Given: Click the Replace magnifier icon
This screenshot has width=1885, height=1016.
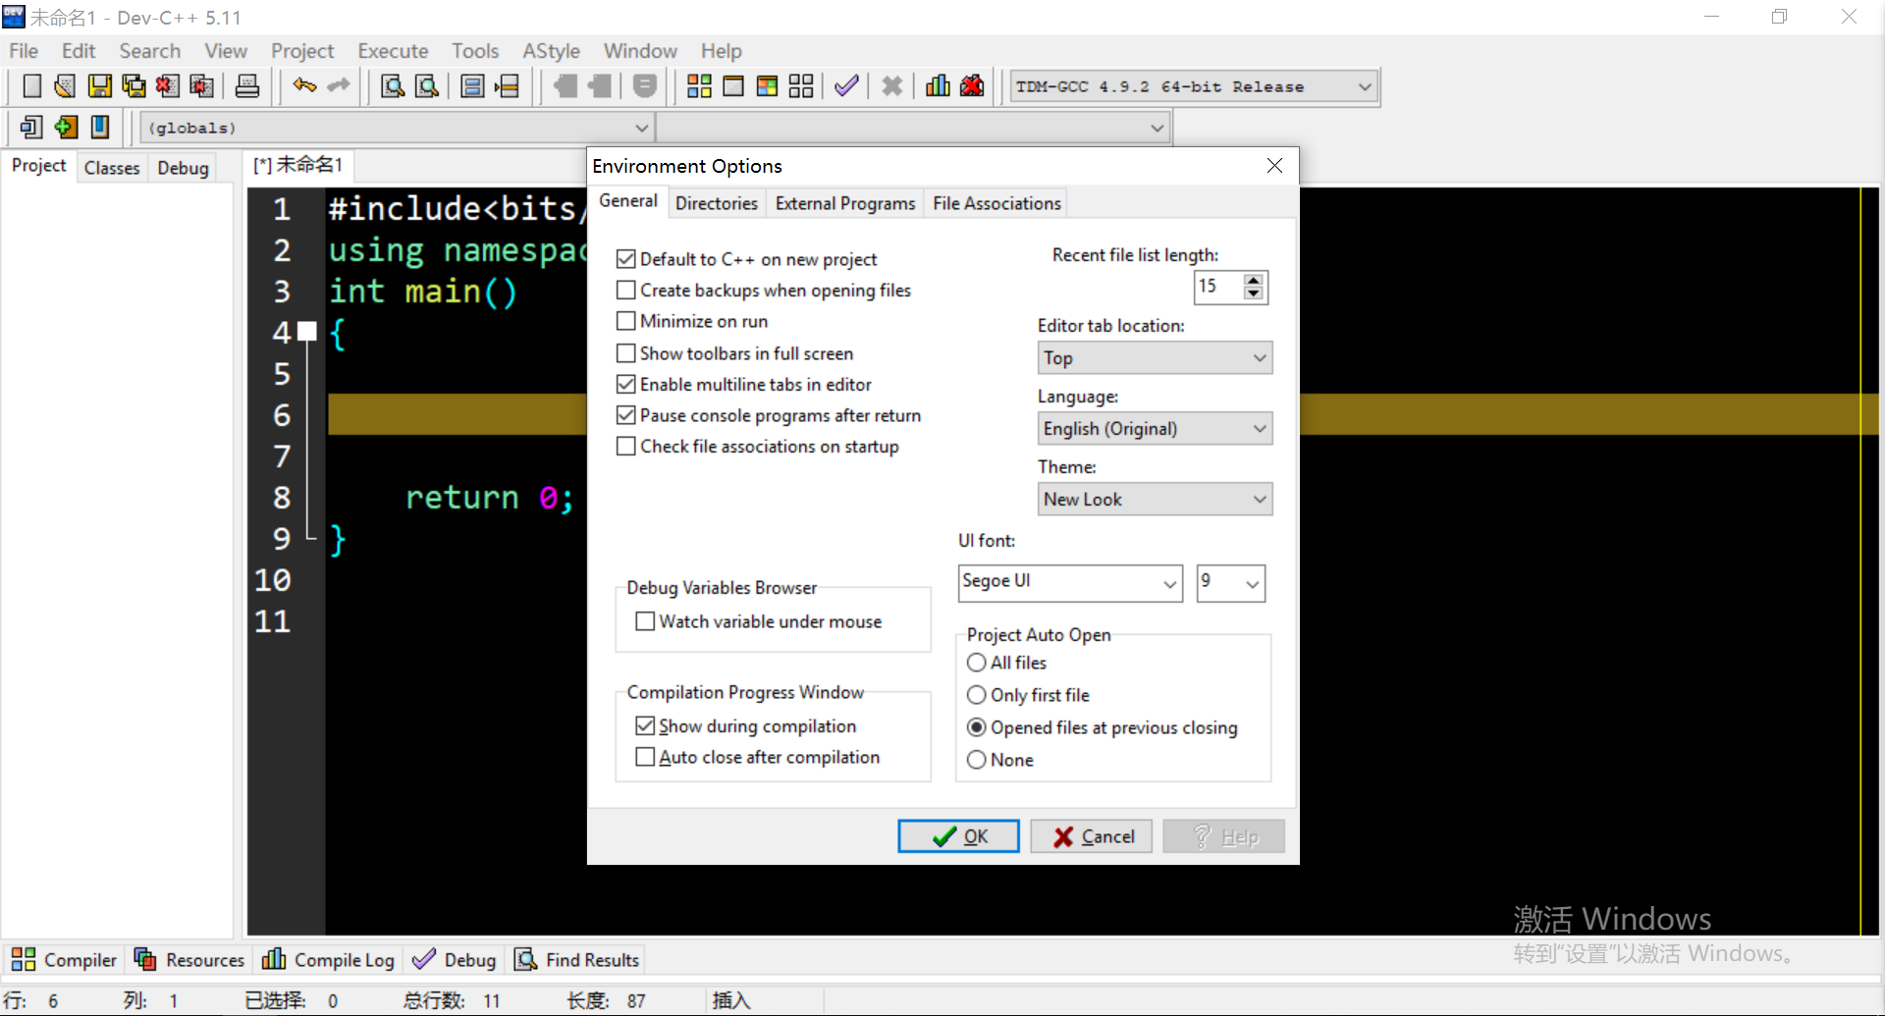Looking at the screenshot, I should point(427,86).
